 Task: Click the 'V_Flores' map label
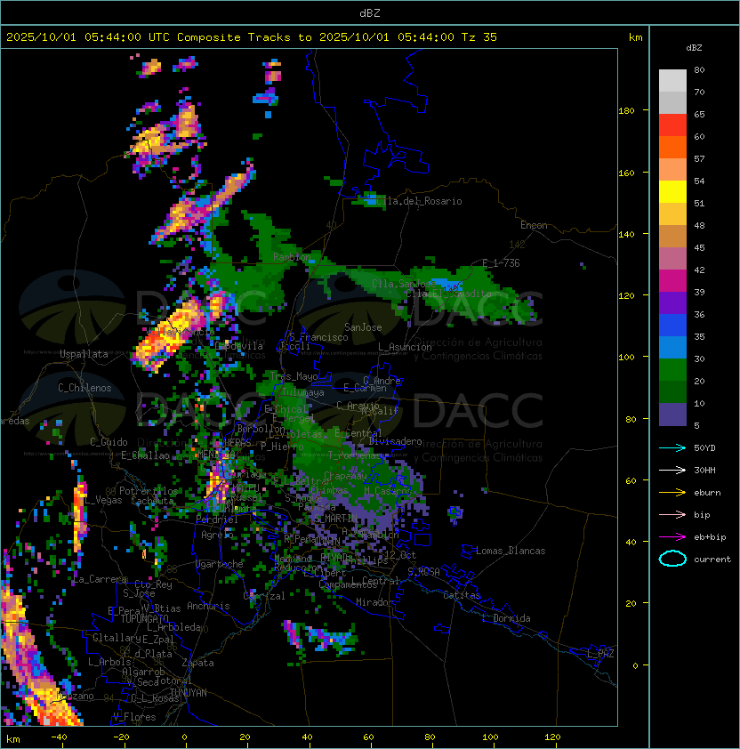(134, 717)
